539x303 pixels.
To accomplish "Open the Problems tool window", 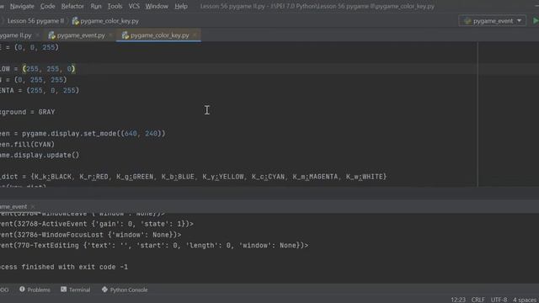I will 35,290.
